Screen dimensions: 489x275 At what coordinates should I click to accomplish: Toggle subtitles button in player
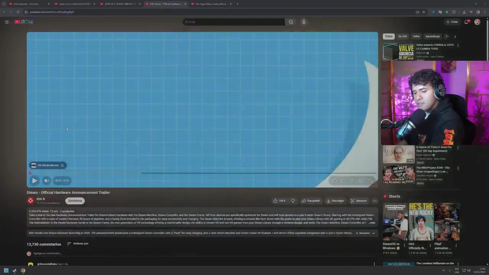[x=343, y=181]
